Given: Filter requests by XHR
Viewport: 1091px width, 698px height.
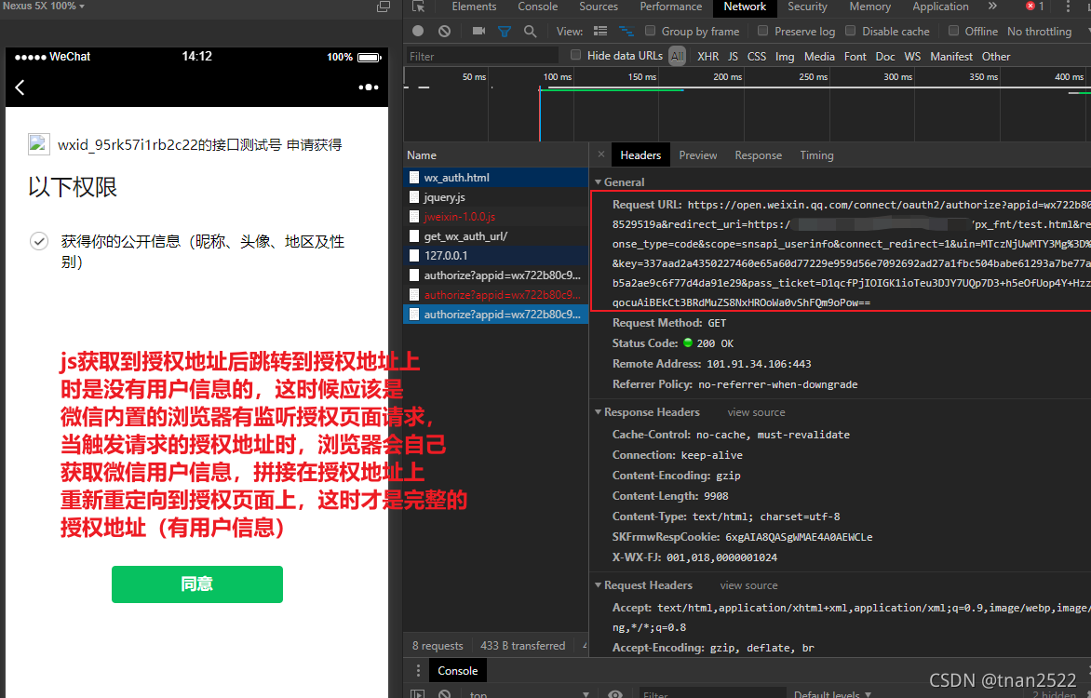Looking at the screenshot, I should pos(708,57).
